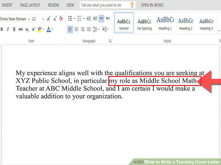221x165 pixels.
Task: Toggle Bold formatting
Action: click(2, 29)
